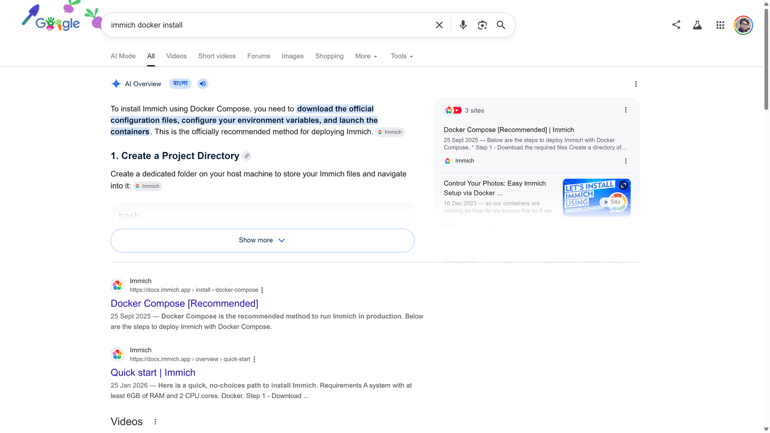Expand the Tools dropdown
This screenshot has width=770, height=433.
401,56
